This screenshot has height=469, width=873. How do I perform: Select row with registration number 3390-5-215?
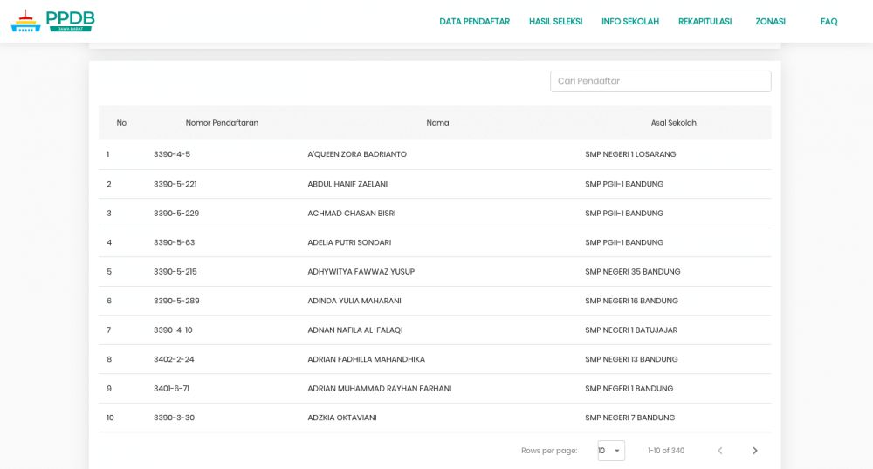(x=175, y=272)
